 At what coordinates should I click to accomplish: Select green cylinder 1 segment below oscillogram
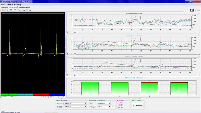[9, 95]
